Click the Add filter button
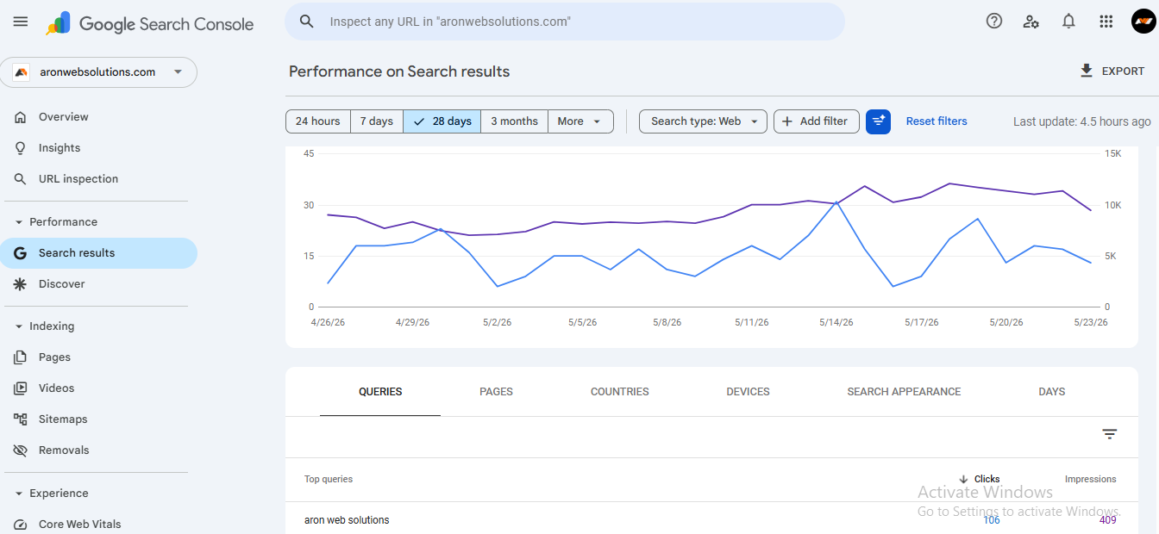The width and height of the screenshot is (1159, 534). (817, 121)
